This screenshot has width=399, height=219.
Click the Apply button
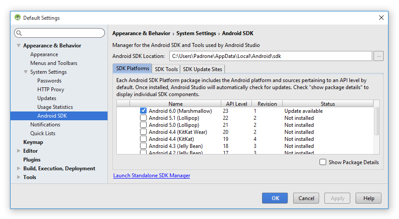[x=337, y=198]
